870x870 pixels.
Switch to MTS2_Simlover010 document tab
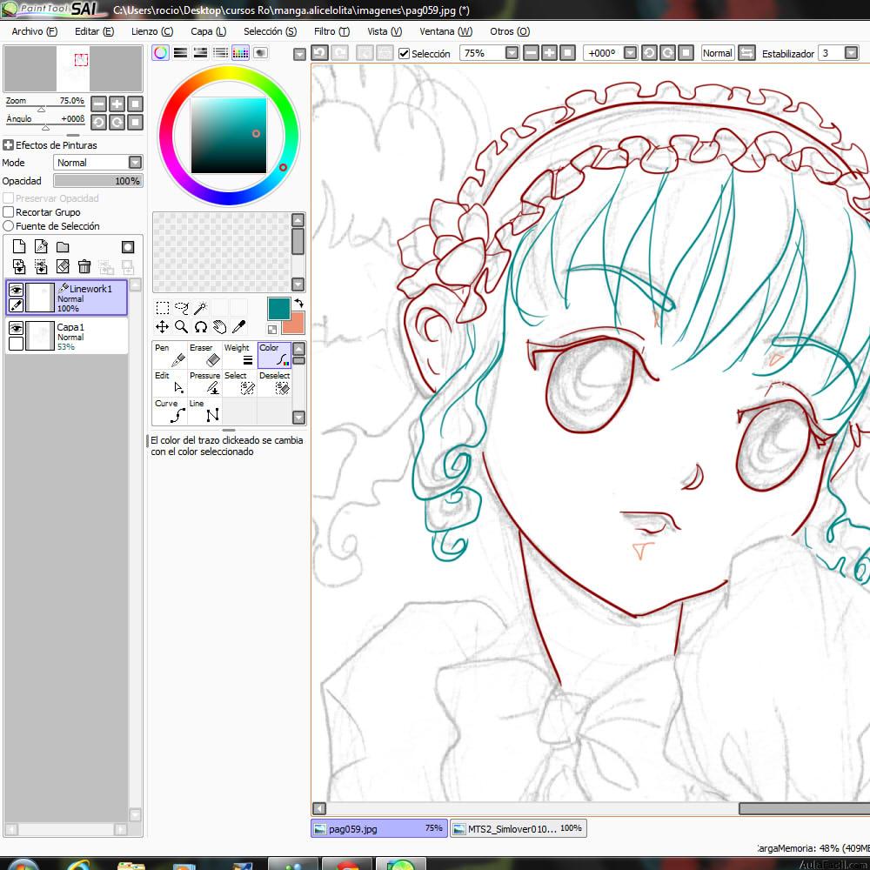(519, 829)
